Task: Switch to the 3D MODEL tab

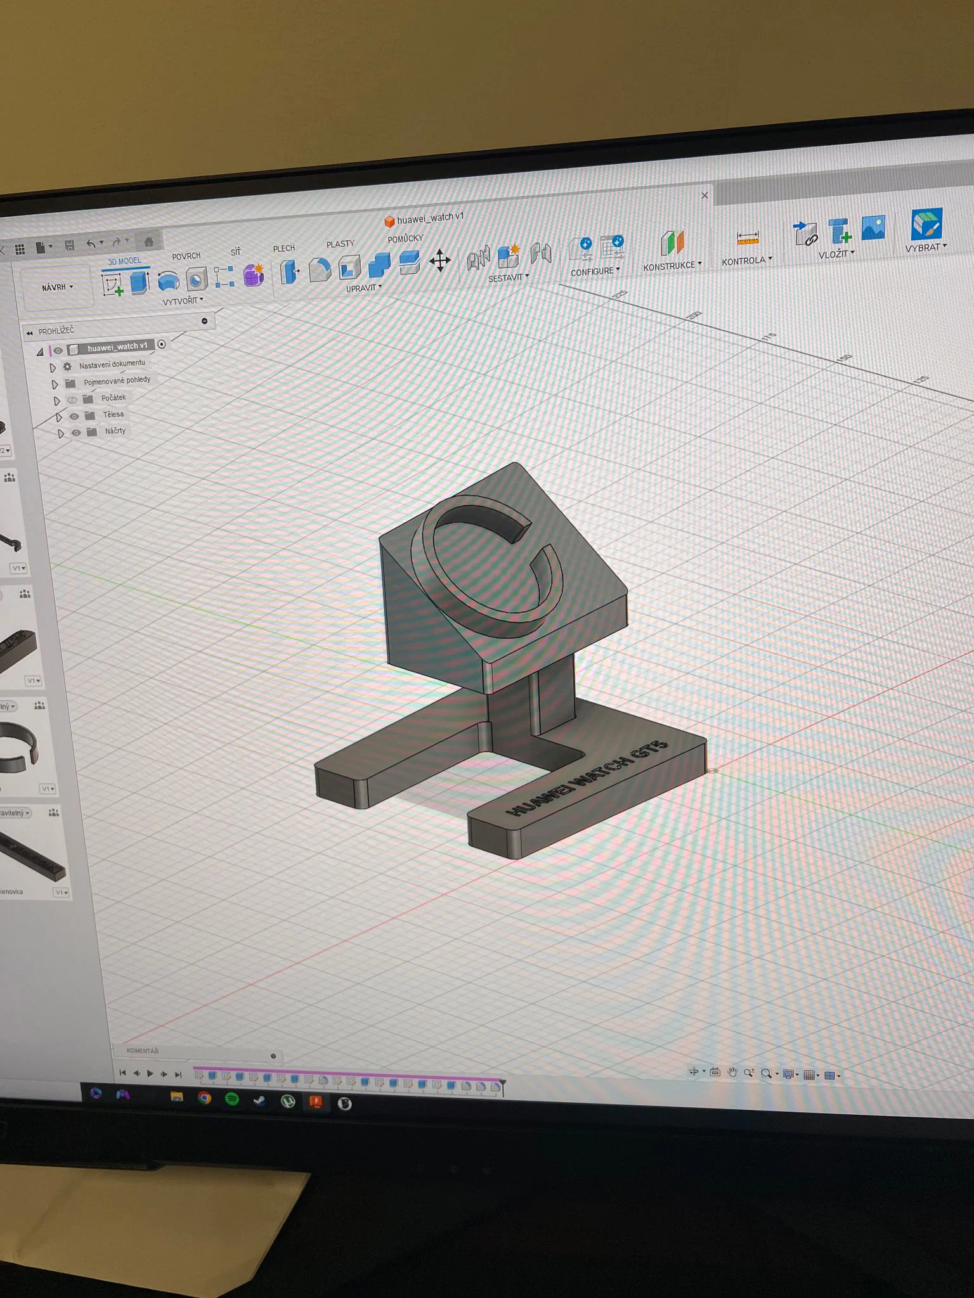Action: [x=124, y=261]
